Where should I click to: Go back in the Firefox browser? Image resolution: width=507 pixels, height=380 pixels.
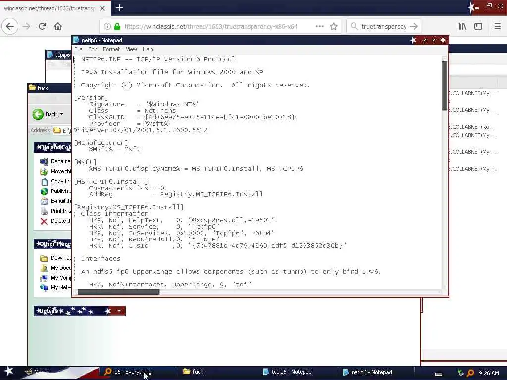pyautogui.click(x=10, y=27)
